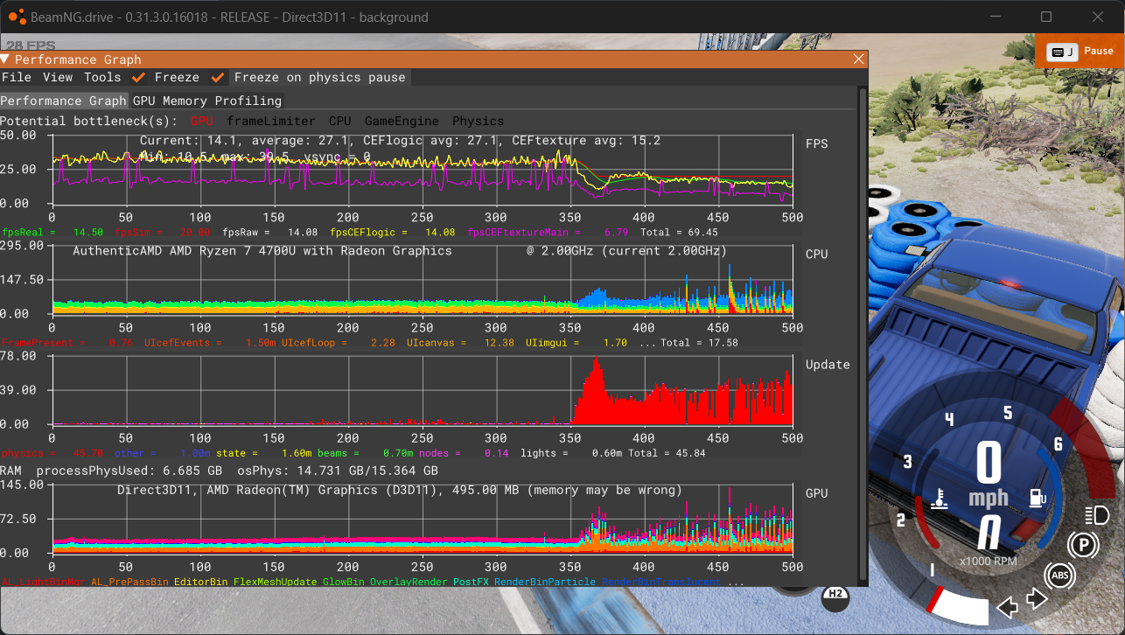The height and width of the screenshot is (635, 1125).
Task: Collapse the Performance Graph window triangle
Action: coord(5,59)
